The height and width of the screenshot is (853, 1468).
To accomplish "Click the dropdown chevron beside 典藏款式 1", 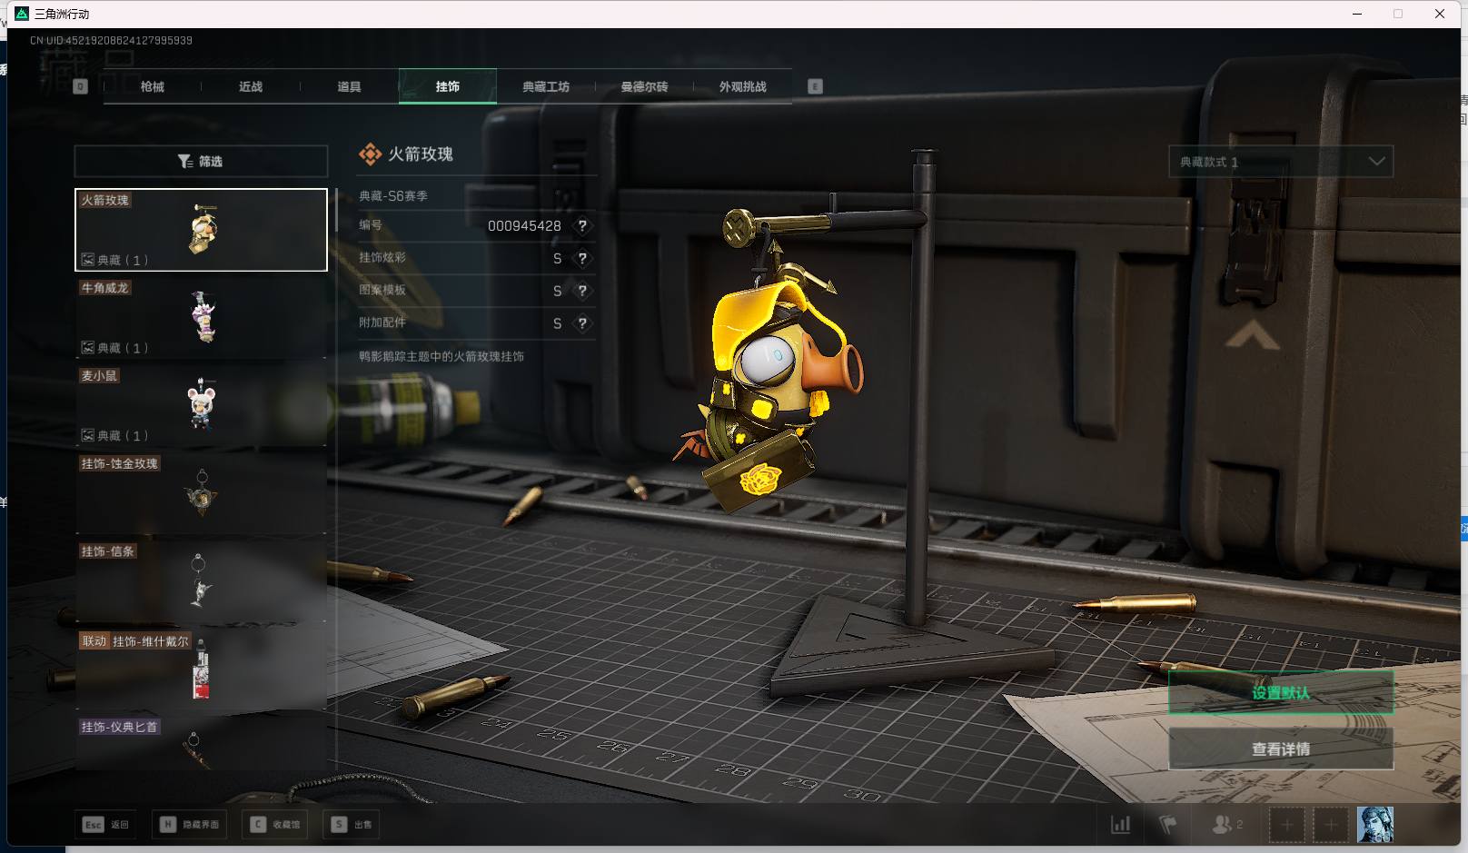I will (x=1376, y=162).
